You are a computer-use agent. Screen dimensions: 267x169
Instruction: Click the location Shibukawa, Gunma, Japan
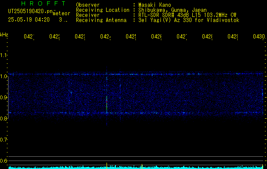click(x=172, y=10)
